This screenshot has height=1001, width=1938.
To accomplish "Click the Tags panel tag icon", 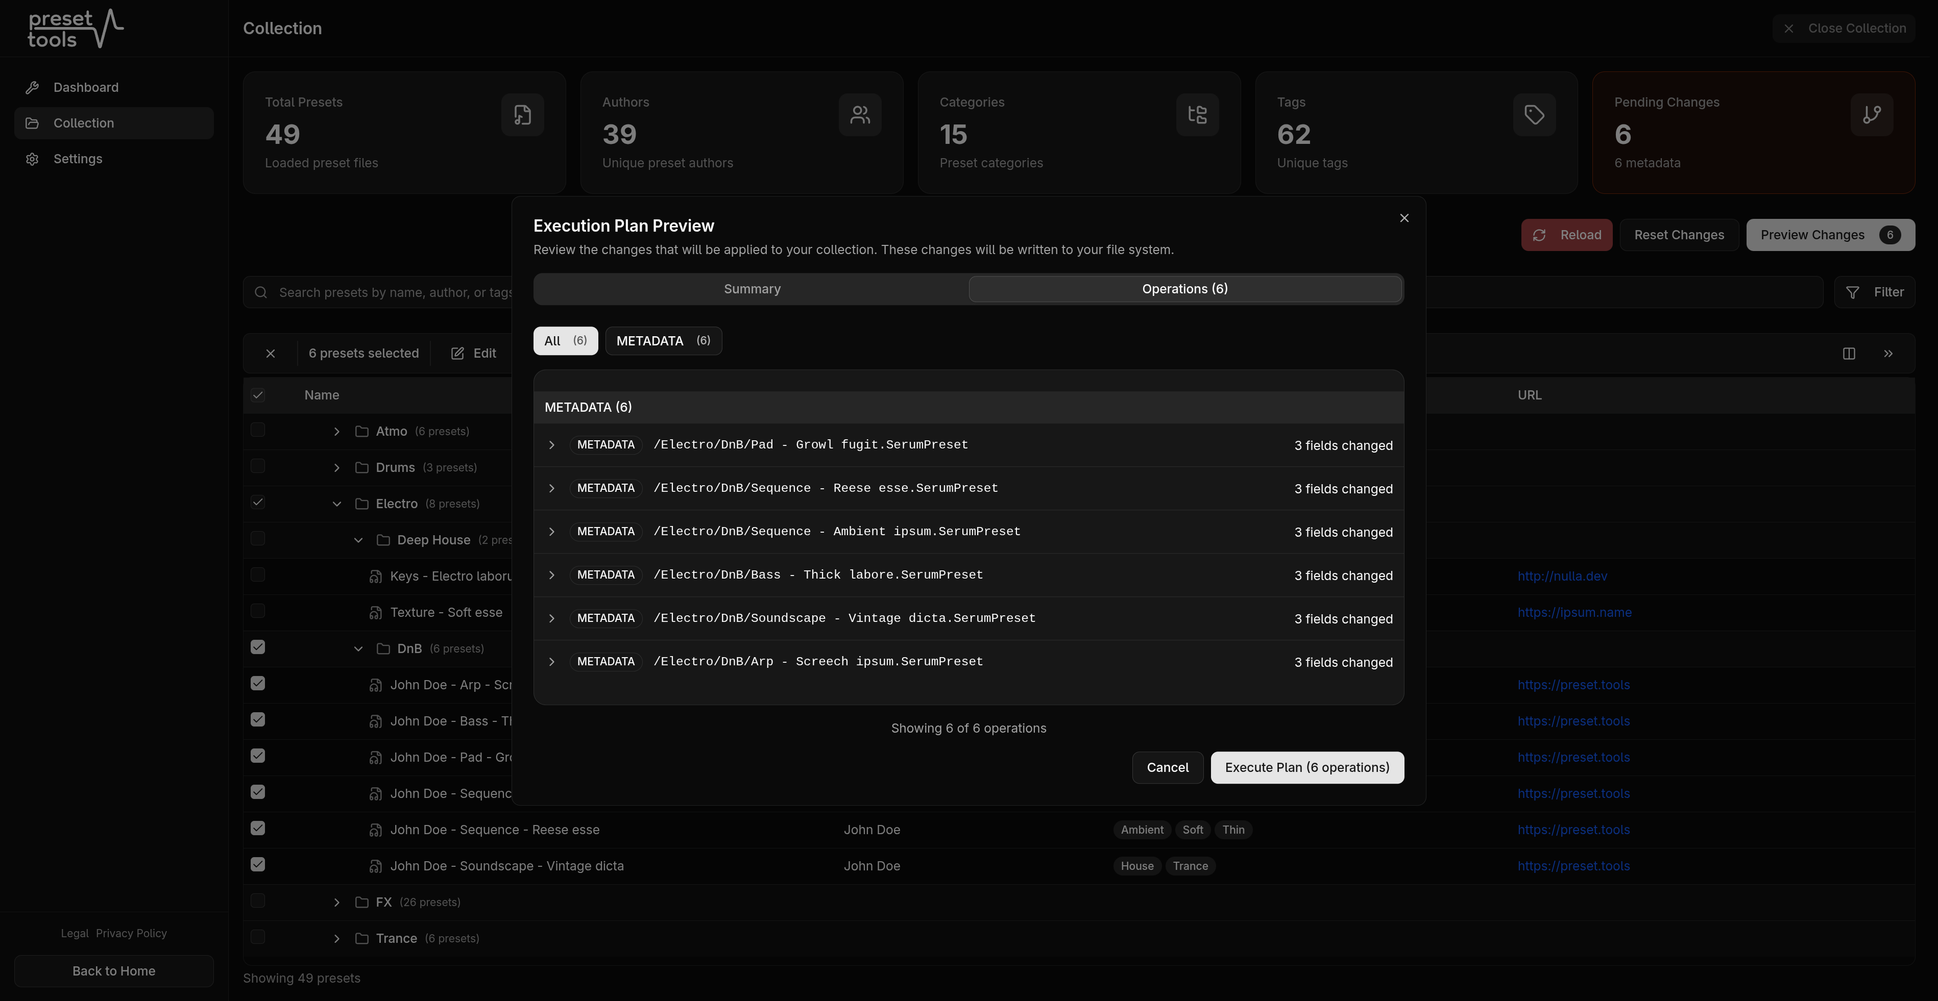I will (x=1534, y=114).
